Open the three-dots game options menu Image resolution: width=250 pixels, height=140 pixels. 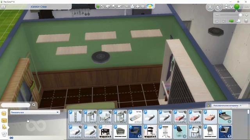click(246, 7)
